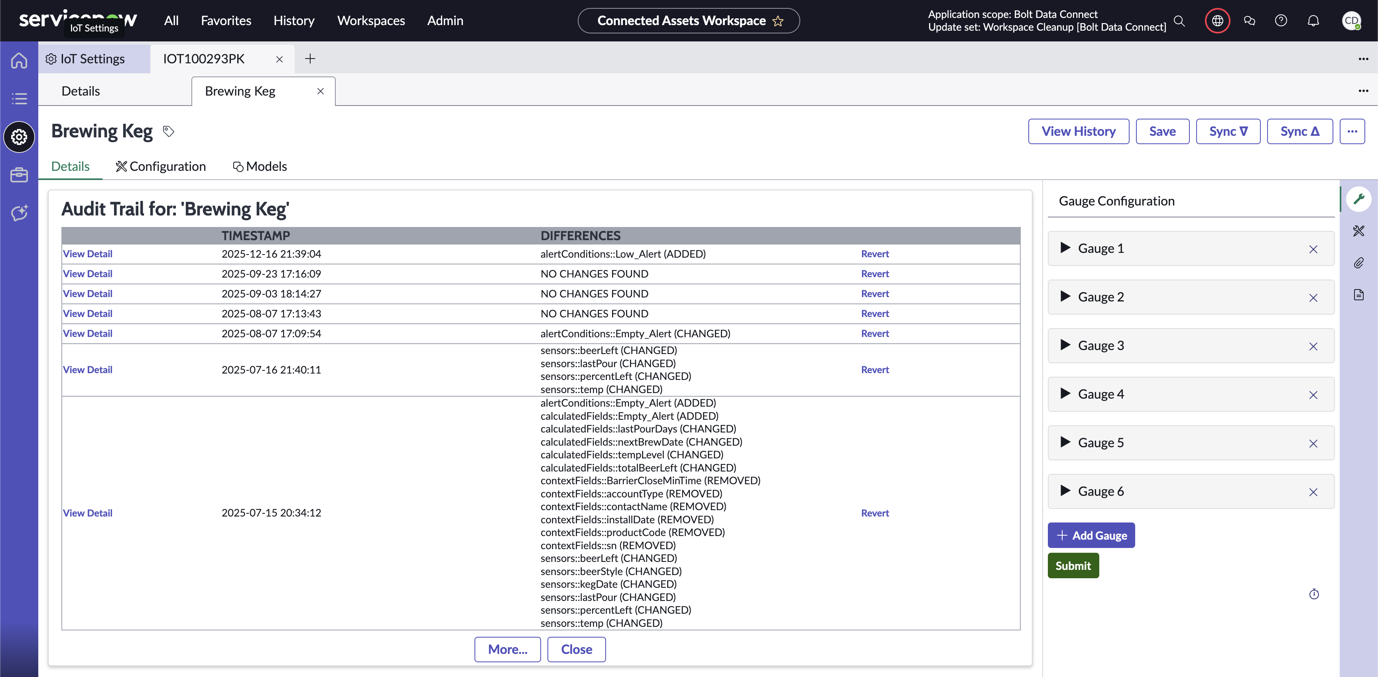The height and width of the screenshot is (677, 1378).
Task: Open the History menu
Action: pyautogui.click(x=294, y=21)
